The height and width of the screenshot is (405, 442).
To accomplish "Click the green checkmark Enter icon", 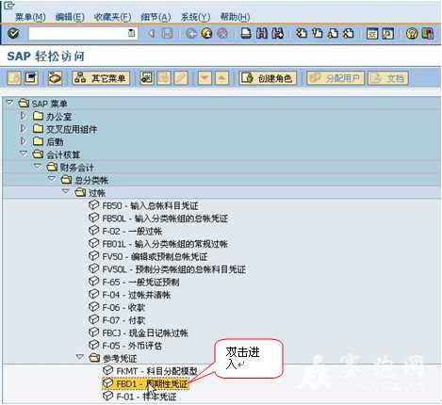I will pyautogui.click(x=13, y=33).
